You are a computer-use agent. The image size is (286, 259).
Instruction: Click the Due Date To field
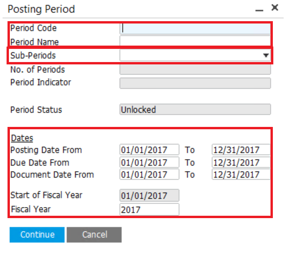point(241,163)
